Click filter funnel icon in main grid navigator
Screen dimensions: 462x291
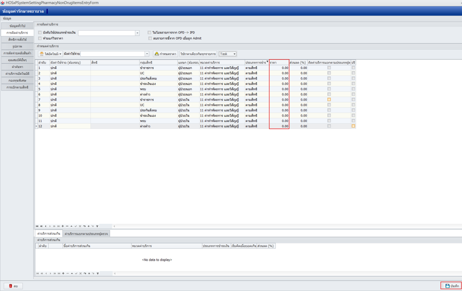tap(97, 226)
